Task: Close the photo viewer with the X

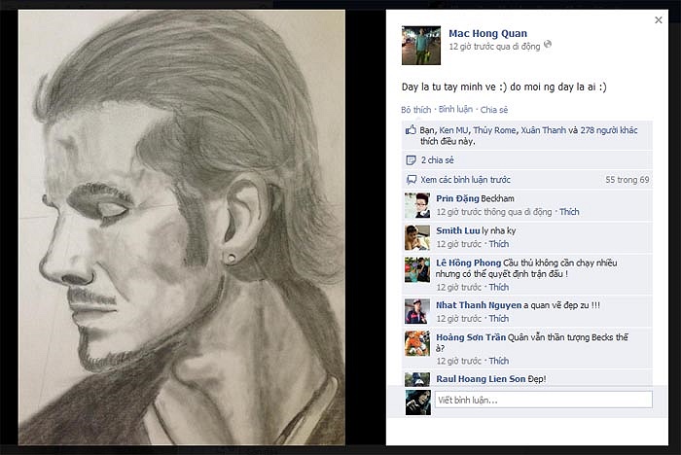Action: click(x=659, y=19)
